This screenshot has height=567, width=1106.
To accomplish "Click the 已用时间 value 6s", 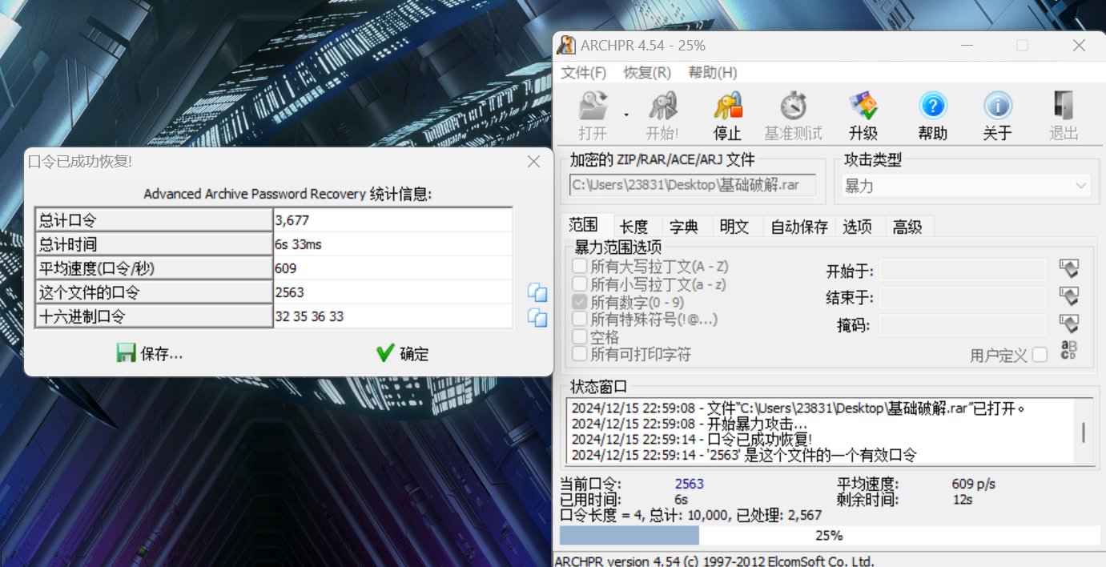I will (681, 500).
